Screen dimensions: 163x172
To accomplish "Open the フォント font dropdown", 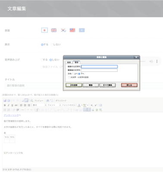I will point(54,105).
